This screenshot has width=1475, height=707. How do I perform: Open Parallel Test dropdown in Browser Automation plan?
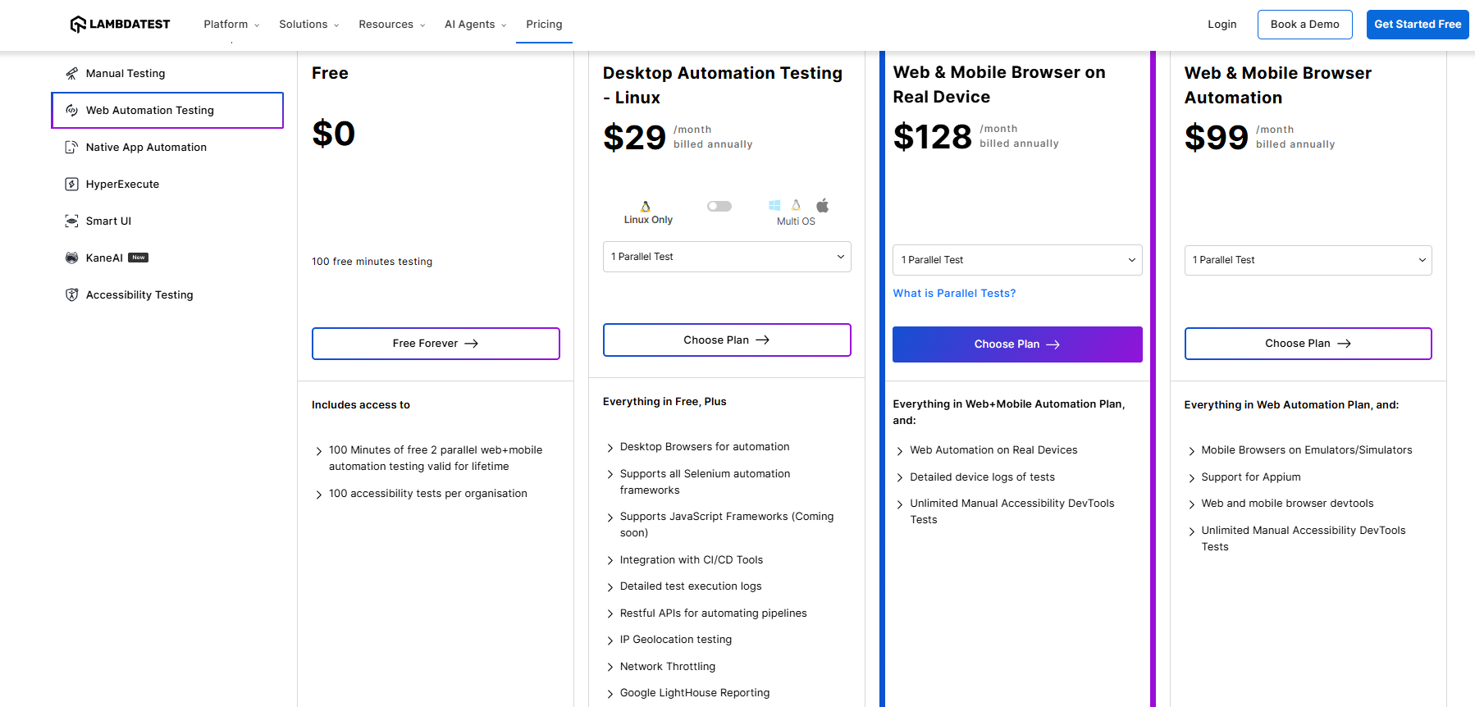[1308, 260]
